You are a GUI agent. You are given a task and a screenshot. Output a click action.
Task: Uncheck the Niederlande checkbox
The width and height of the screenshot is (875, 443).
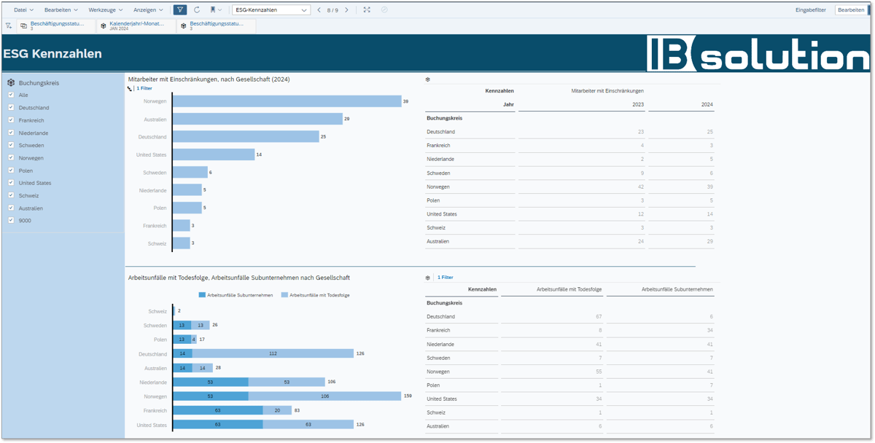11,133
